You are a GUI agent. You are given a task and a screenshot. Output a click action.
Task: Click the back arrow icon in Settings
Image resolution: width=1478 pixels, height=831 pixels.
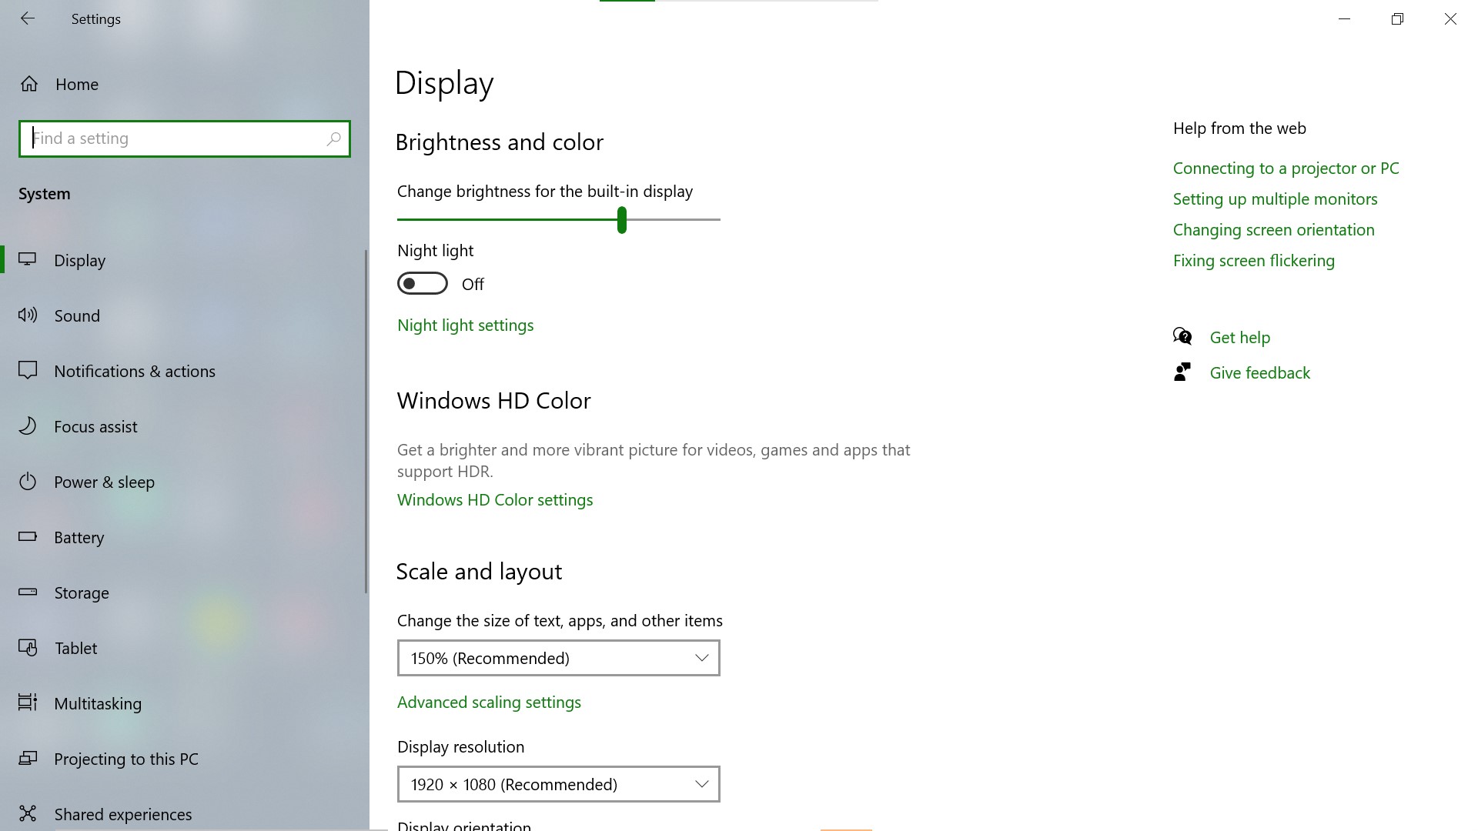click(x=28, y=18)
